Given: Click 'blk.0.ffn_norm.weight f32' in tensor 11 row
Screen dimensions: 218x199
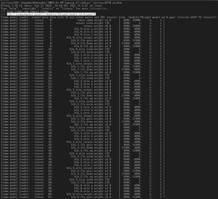Looking at the screenshot, I should 90,52.
